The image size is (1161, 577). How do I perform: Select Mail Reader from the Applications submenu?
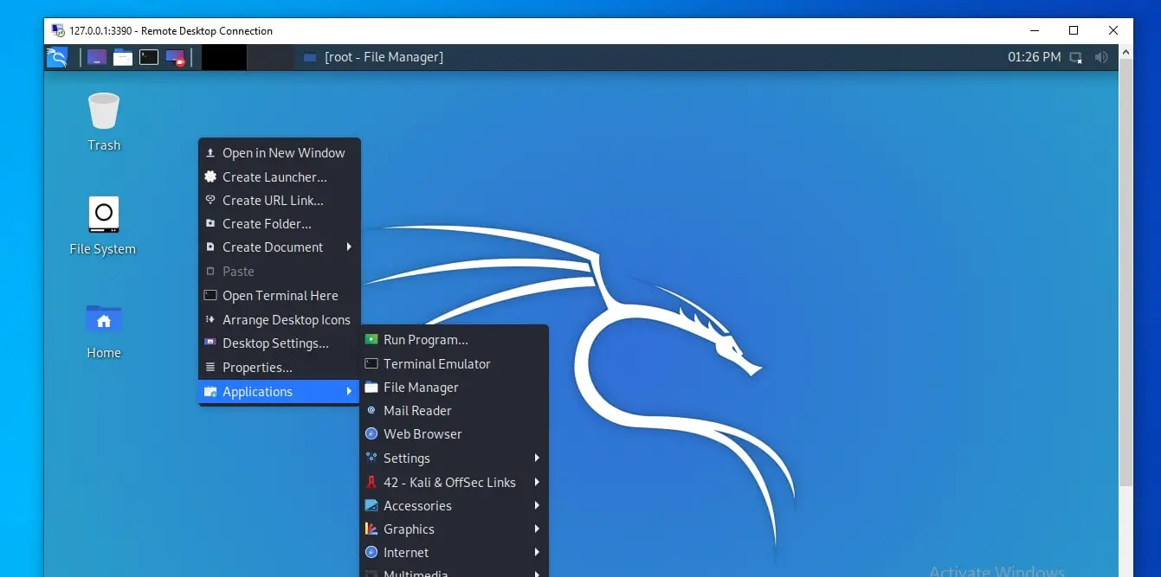point(417,410)
